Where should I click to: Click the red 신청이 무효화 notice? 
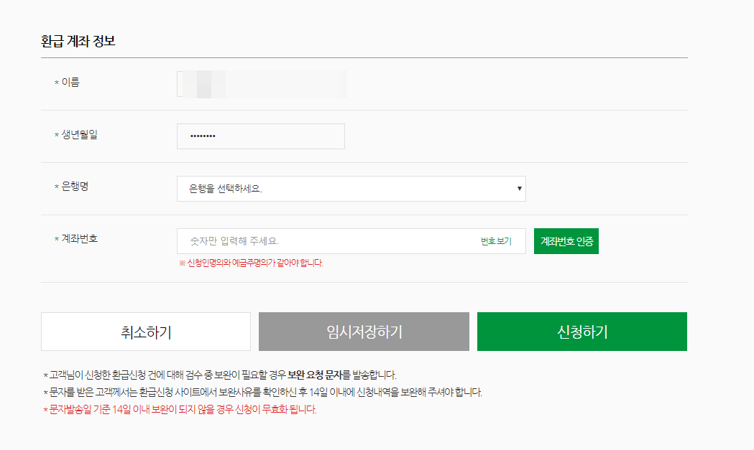coord(180,409)
